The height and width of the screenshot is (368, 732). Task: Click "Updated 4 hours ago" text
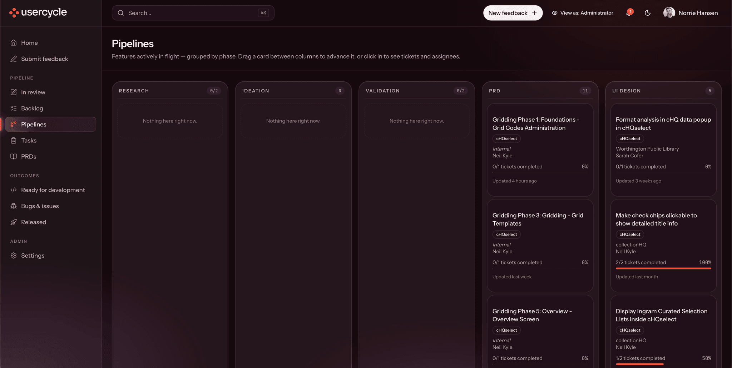(515, 181)
